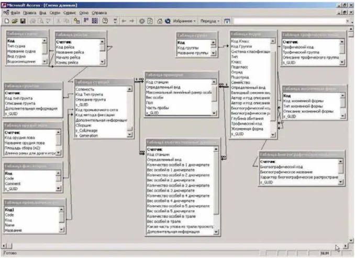
Task: Click down arrow in stations table beside Generation
Action: (129, 135)
